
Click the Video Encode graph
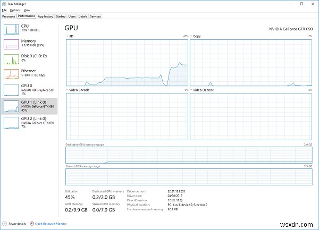coord(127,117)
